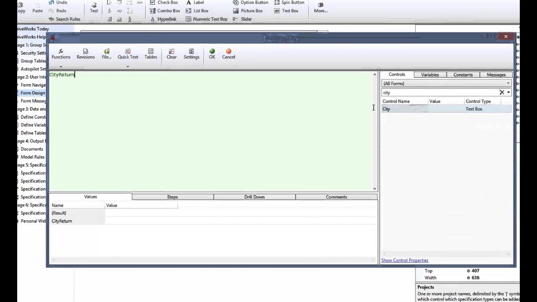Open the More controls gallery

click(321, 7)
